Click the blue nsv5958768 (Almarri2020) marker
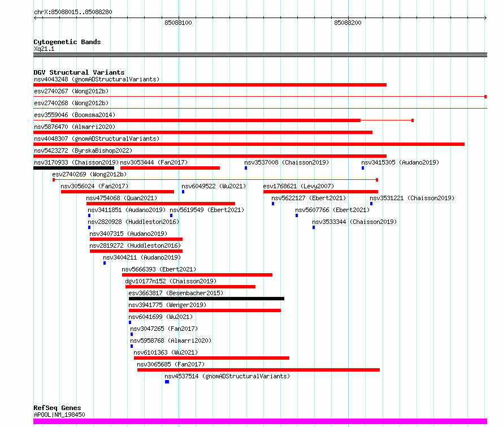The image size is (503, 427). click(x=132, y=346)
